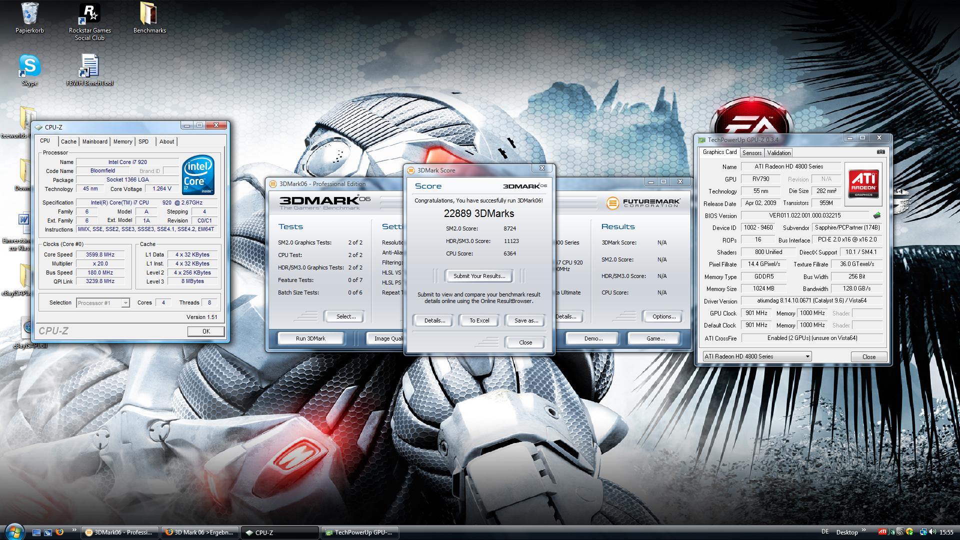Click Submit Your Results button
This screenshot has height=540, width=960.
[479, 276]
